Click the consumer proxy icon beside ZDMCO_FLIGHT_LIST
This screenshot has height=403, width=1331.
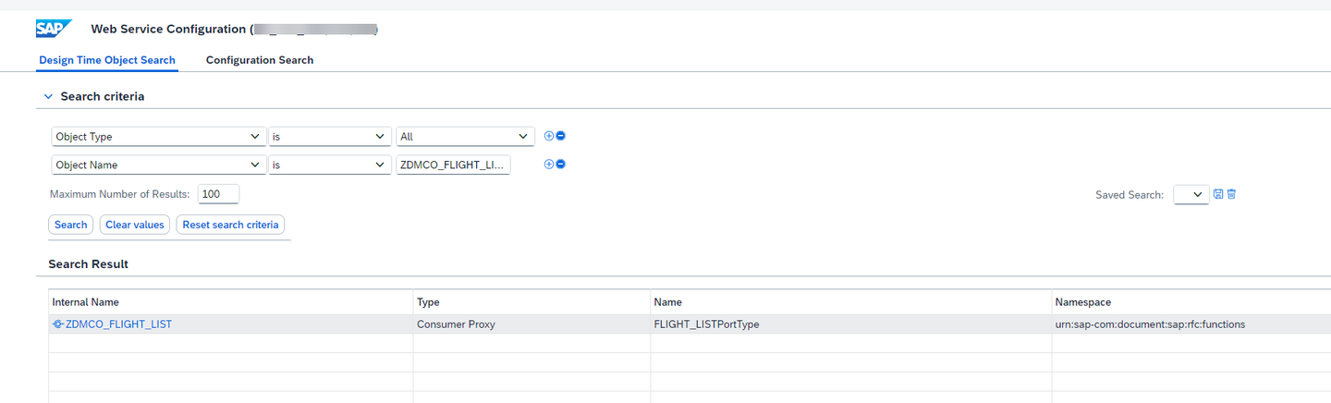pos(58,324)
